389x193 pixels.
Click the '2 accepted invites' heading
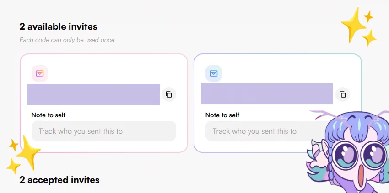tap(59, 180)
